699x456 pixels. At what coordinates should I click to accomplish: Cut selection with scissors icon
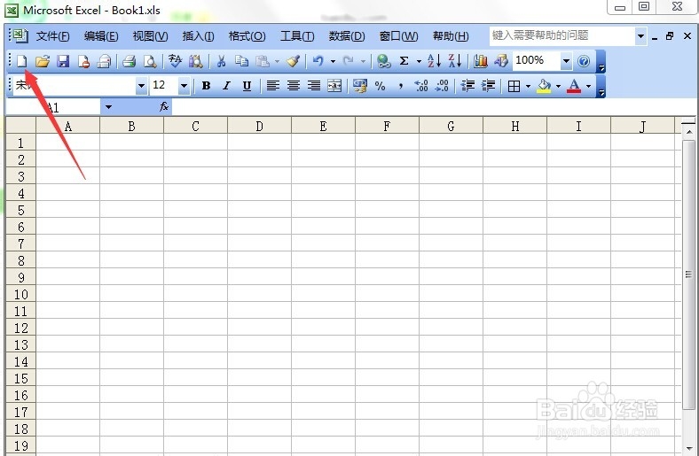coord(221,61)
